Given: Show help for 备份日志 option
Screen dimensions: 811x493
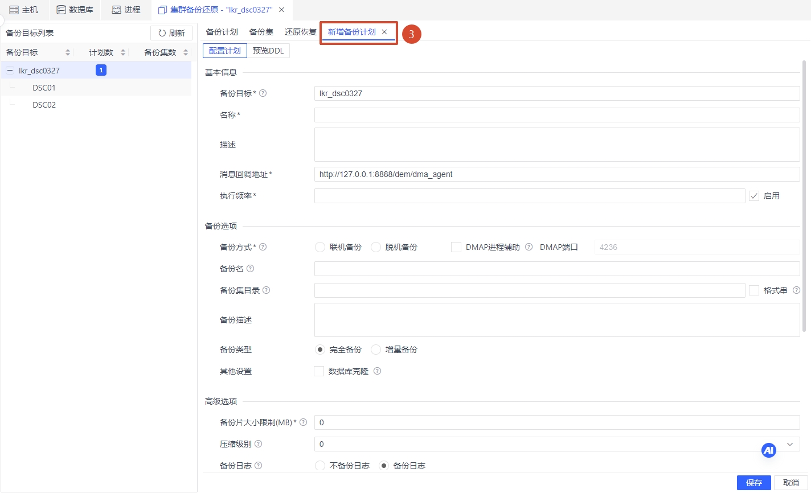Looking at the screenshot, I should click(x=258, y=466).
